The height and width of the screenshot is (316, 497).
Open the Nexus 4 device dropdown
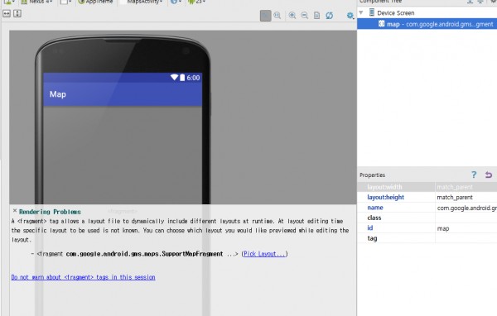point(36,2)
